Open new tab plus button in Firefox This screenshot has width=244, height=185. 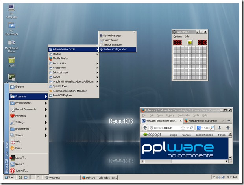pyautogui.click(x=229, y=121)
